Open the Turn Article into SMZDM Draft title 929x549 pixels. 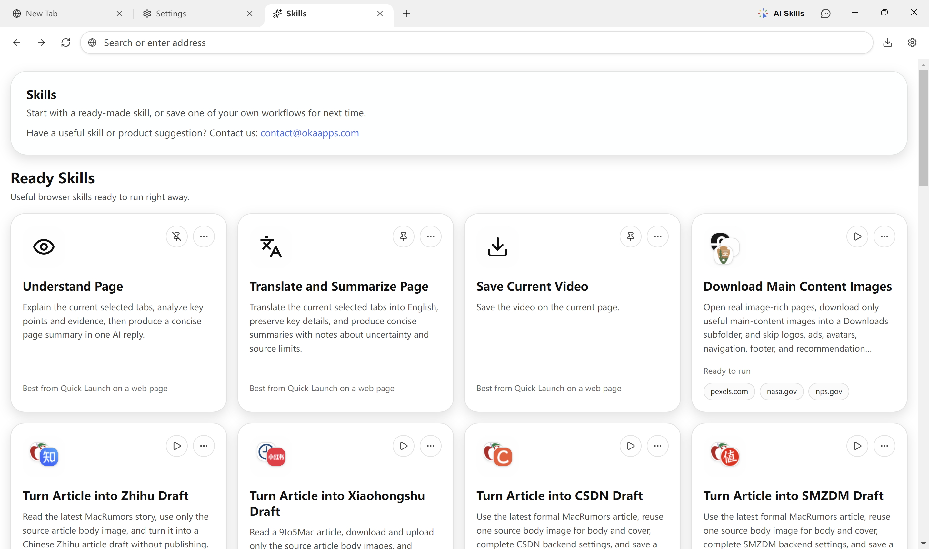pyautogui.click(x=794, y=496)
